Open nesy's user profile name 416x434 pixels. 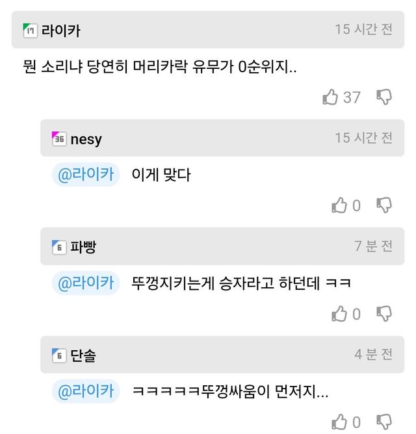(86, 138)
